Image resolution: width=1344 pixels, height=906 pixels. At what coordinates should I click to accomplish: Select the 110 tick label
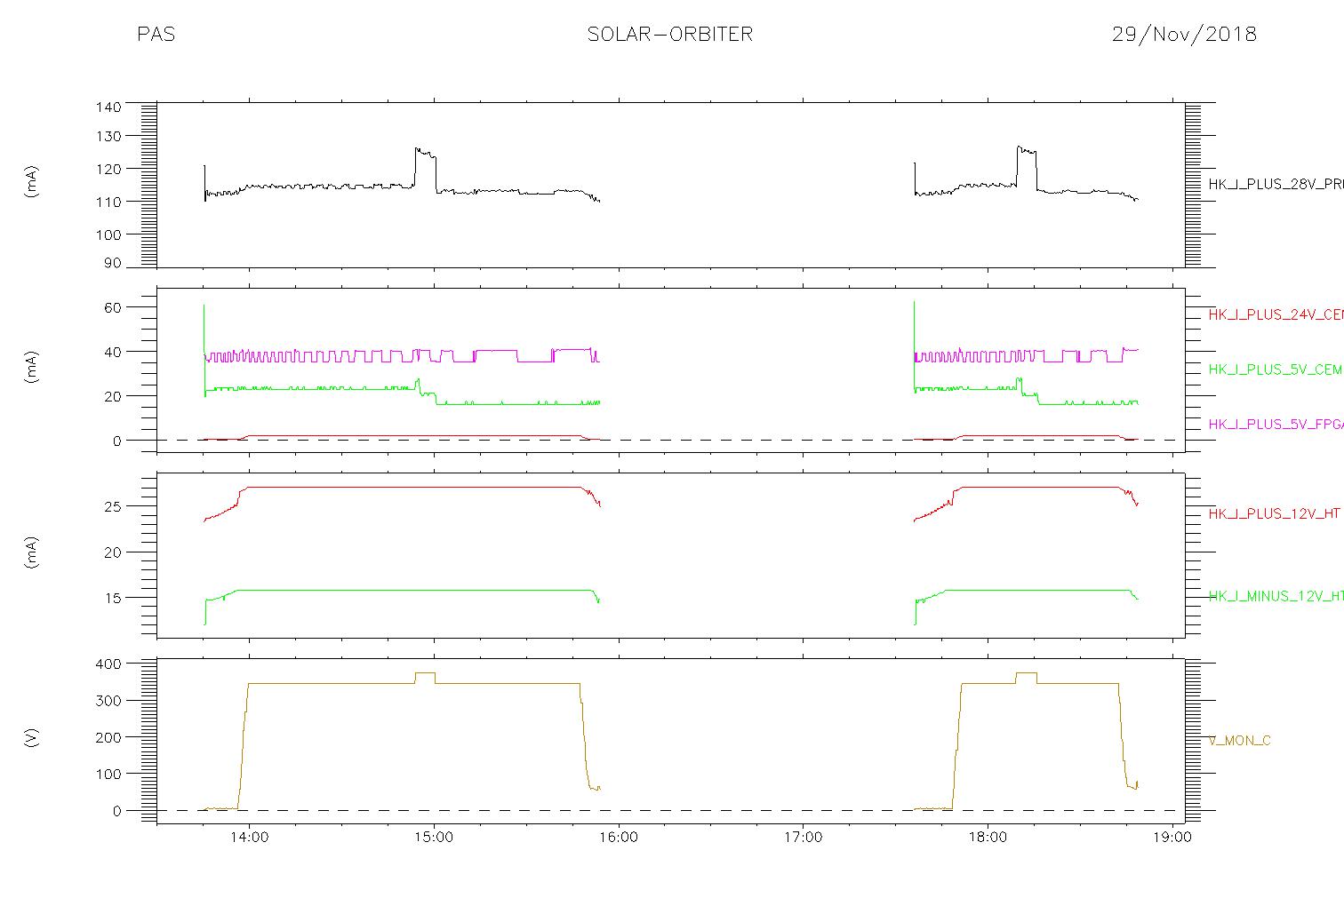coord(108,202)
